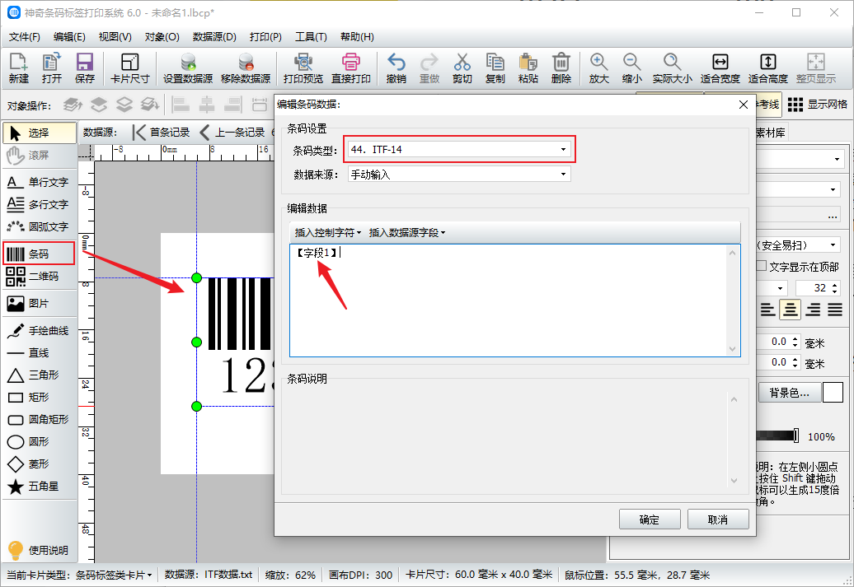This screenshot has height=587, width=854.
Task: Click 适合宽度 fit width icon
Action: click(x=720, y=68)
